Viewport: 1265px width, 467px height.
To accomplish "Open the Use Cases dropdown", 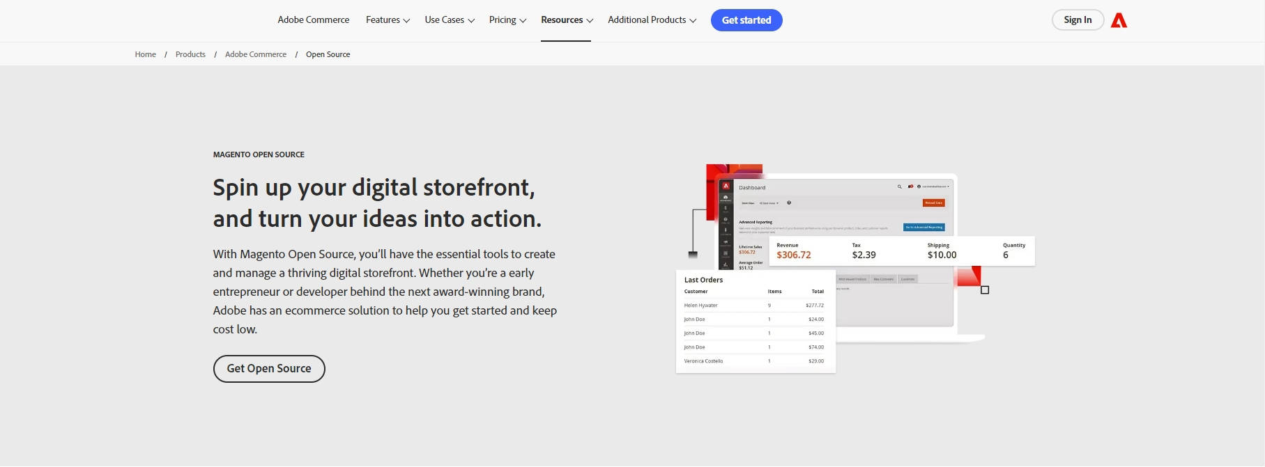I will click(x=450, y=20).
